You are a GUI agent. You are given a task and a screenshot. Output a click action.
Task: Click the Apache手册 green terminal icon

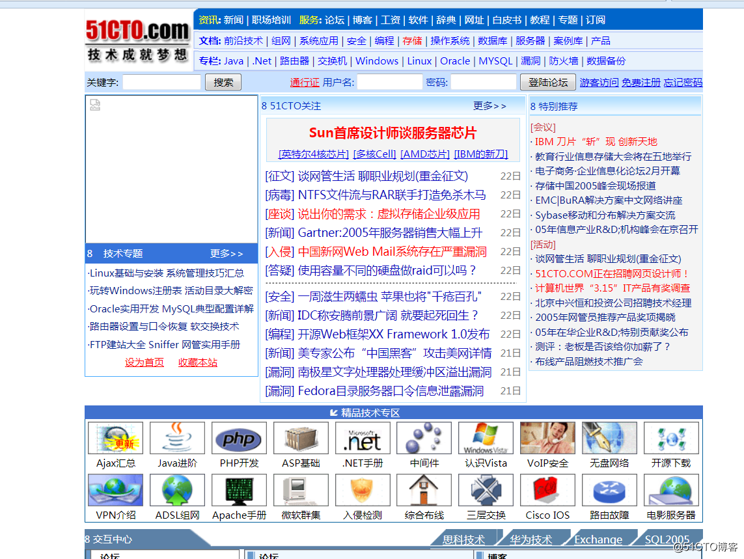(239, 490)
